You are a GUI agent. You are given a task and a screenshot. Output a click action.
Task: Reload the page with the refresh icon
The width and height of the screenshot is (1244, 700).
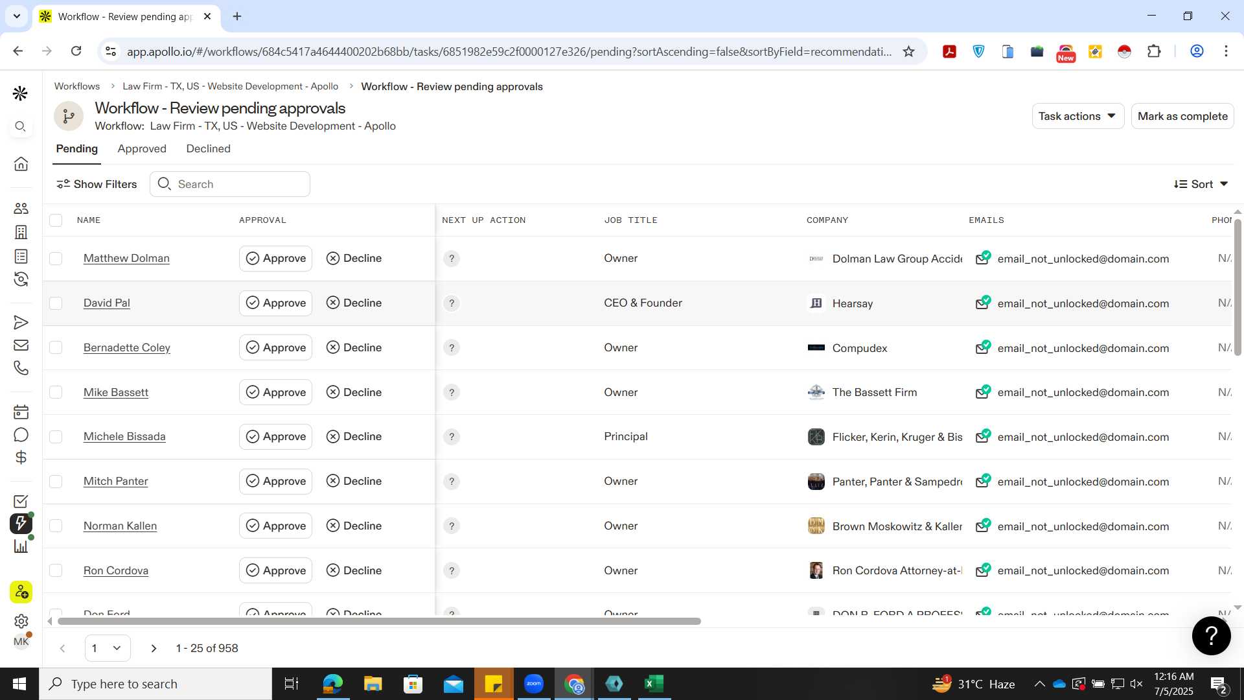(76, 51)
